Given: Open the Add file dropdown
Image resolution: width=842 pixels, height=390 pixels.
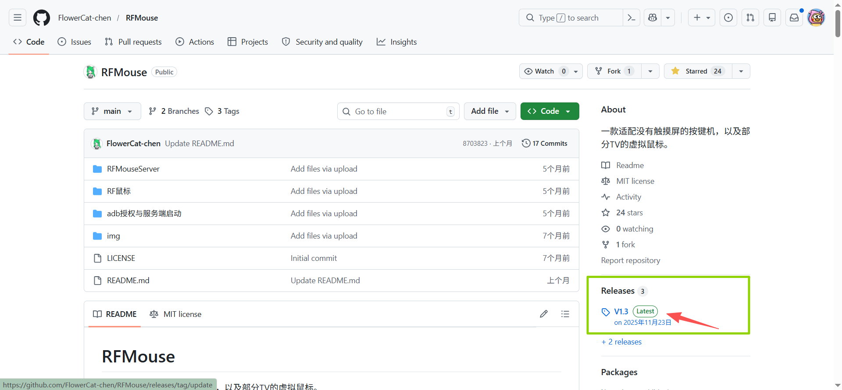Looking at the screenshot, I should point(490,111).
